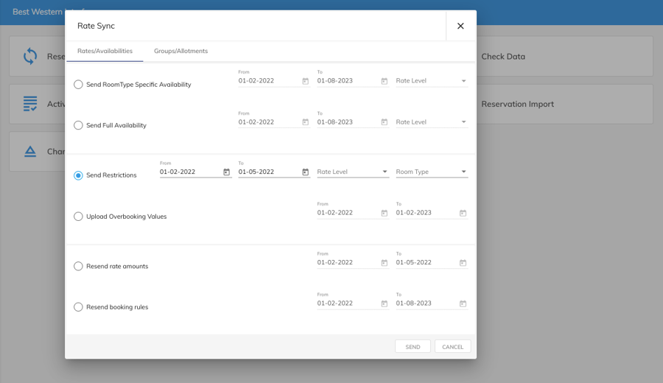
Task: Select the Resend rate amounts option
Action: tap(78, 266)
